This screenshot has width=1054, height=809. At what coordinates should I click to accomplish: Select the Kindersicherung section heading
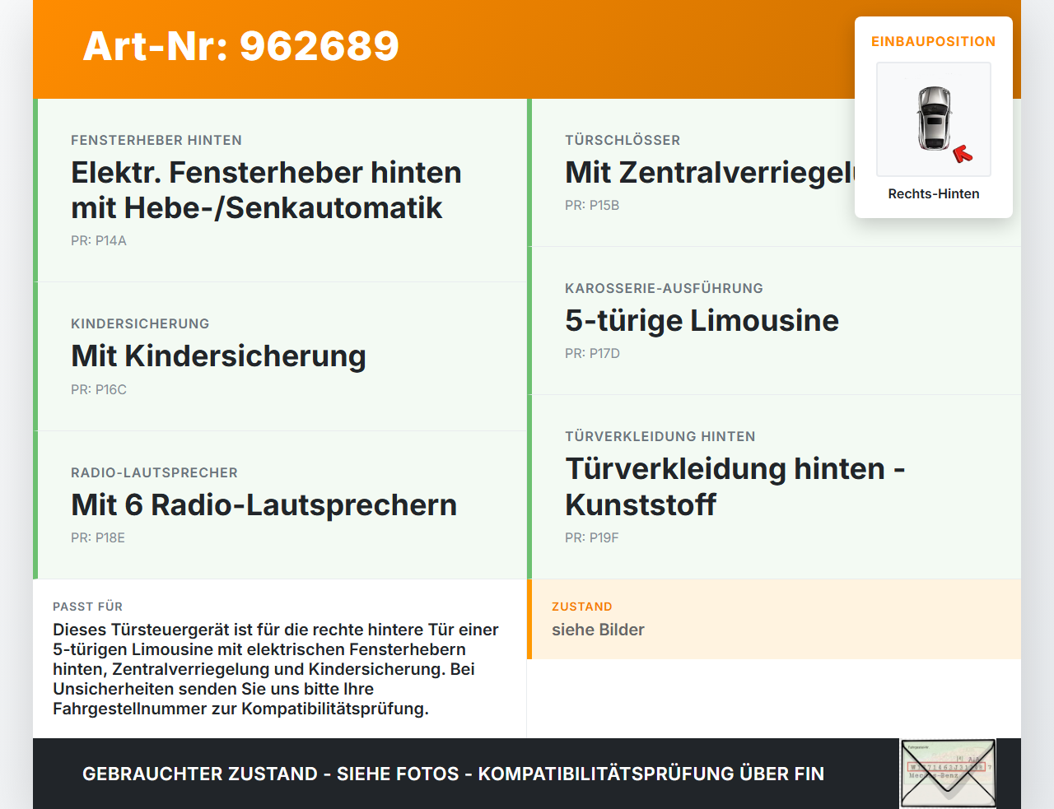[140, 323]
